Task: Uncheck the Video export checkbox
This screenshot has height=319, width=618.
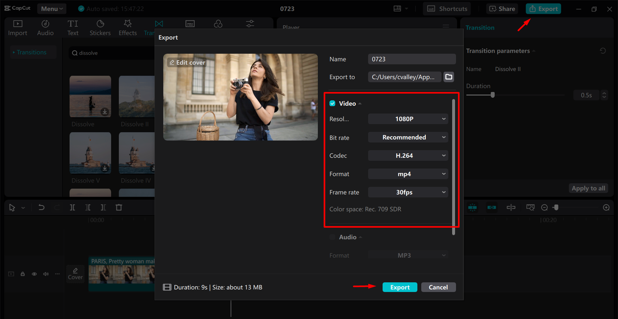Action: tap(332, 104)
